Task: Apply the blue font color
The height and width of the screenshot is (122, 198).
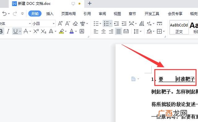Action: coord(71,31)
